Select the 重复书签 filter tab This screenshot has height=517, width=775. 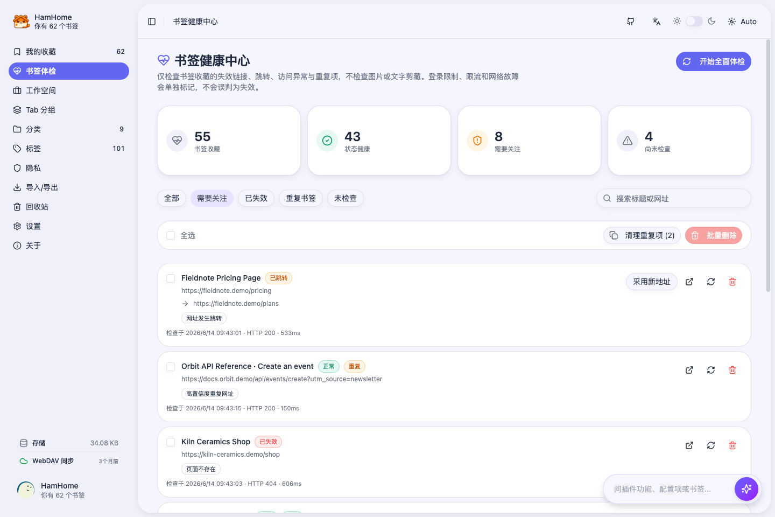coord(301,198)
